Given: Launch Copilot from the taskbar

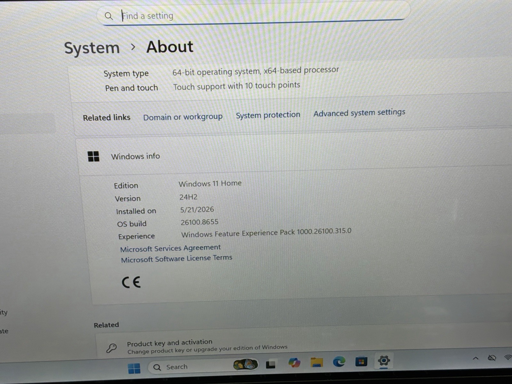Looking at the screenshot, I should pos(294,363).
